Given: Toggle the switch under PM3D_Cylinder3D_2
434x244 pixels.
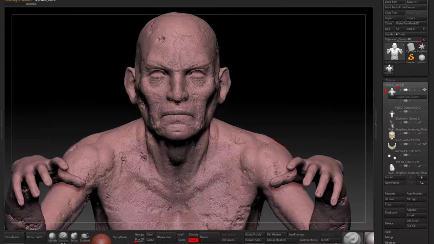Looking at the screenshot, I should [x=406, y=111].
